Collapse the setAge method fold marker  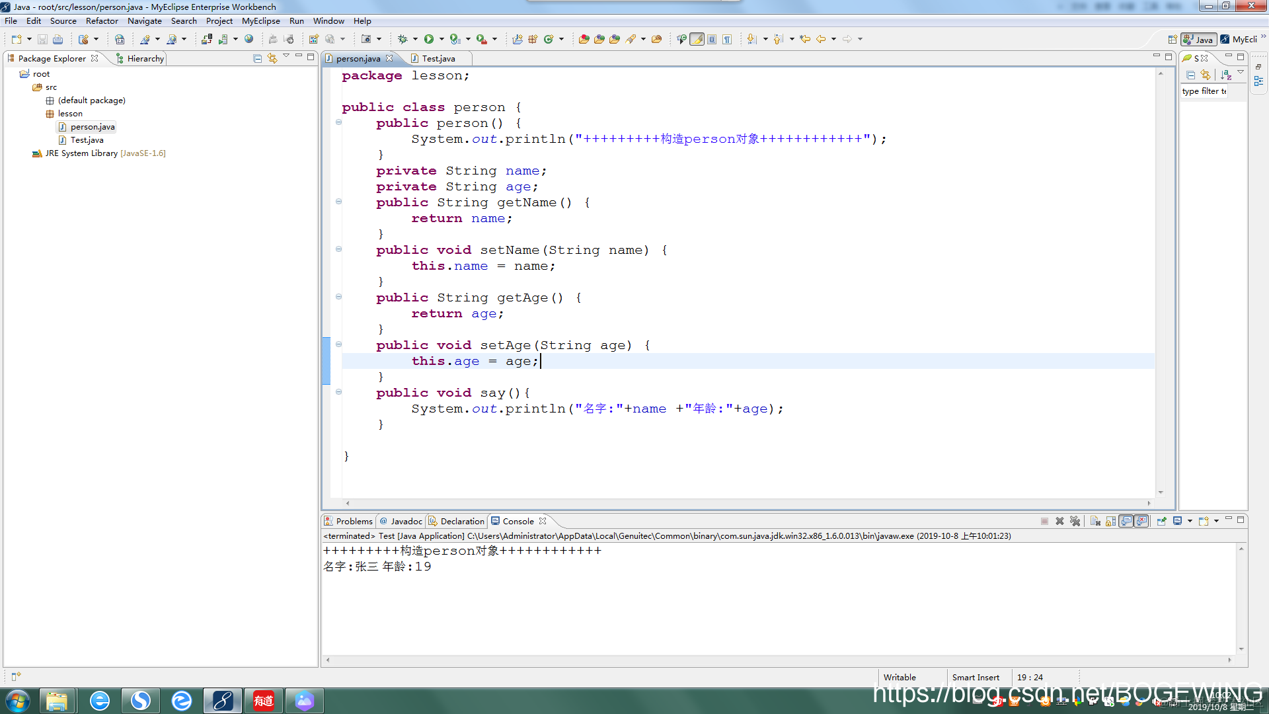tap(338, 344)
